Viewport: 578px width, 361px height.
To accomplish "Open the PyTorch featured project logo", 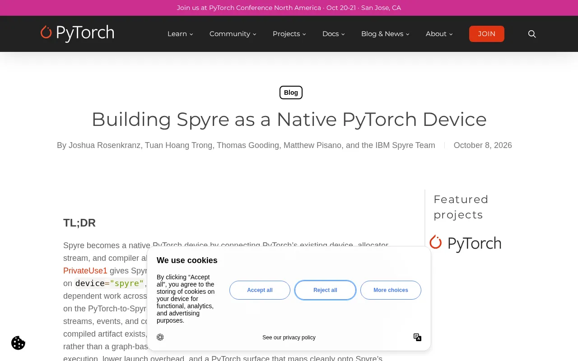I will click(465, 243).
